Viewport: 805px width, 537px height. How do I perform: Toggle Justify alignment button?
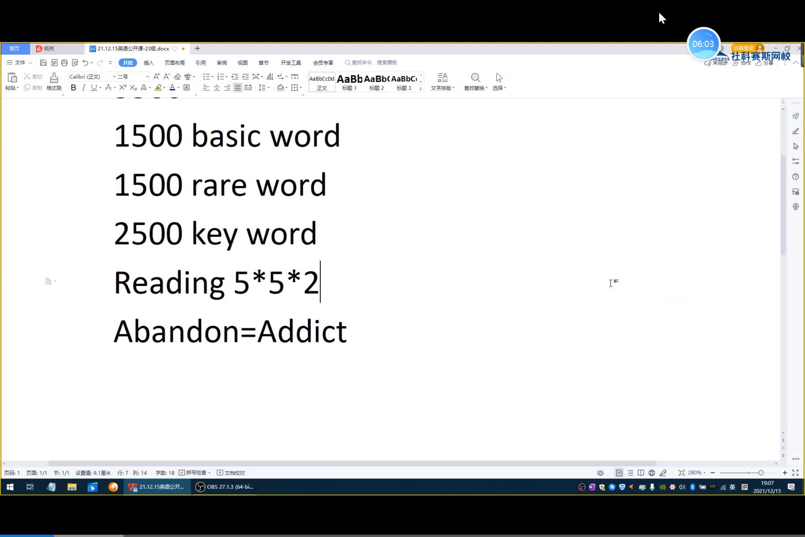pos(237,88)
